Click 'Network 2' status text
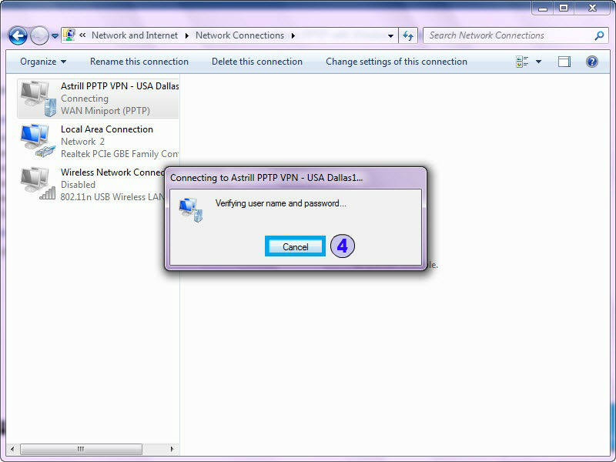616x462 pixels. (x=82, y=142)
